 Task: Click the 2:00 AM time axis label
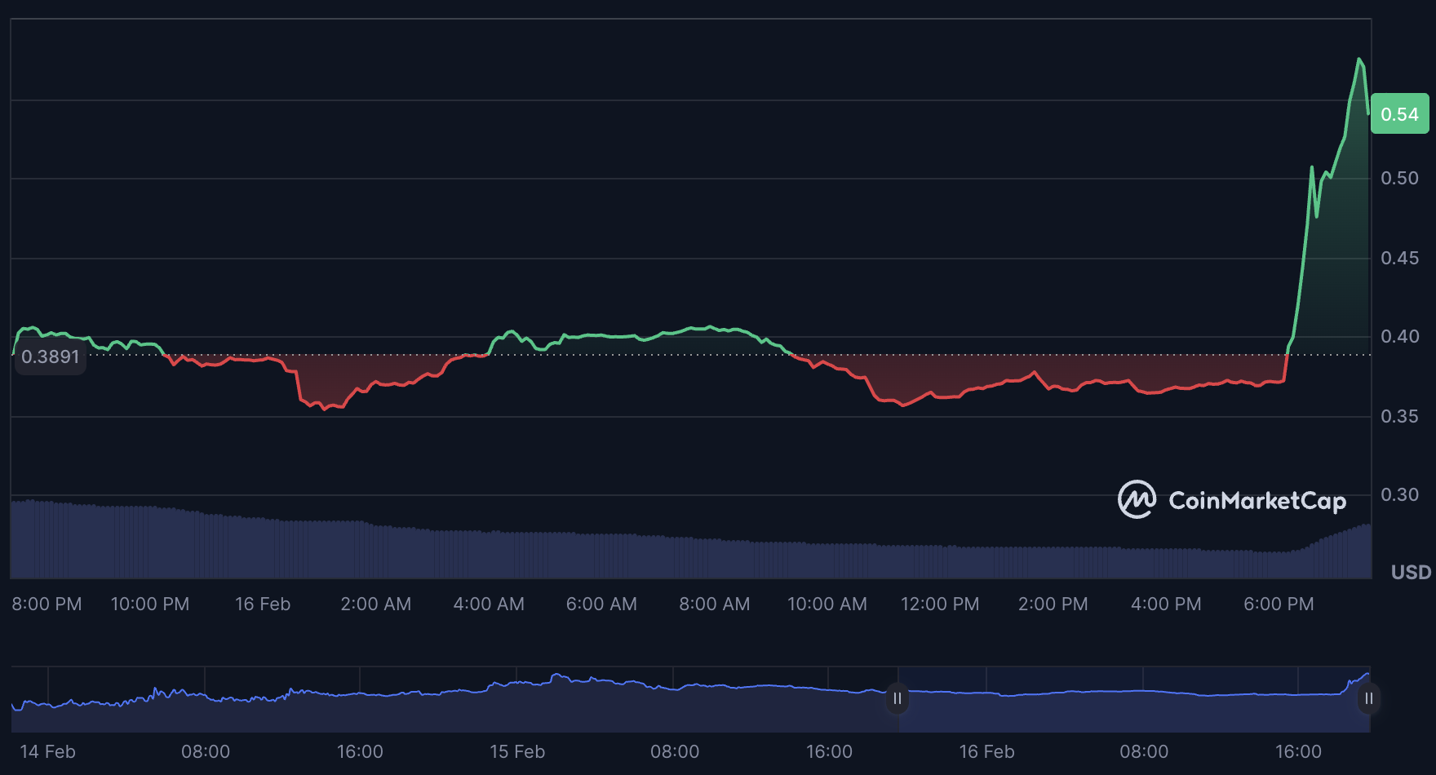click(x=375, y=604)
